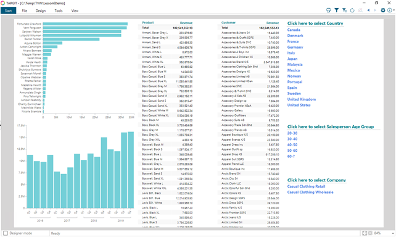Click the blue back arrow icon
The width and height of the screenshot is (396, 237).
click(368, 10)
